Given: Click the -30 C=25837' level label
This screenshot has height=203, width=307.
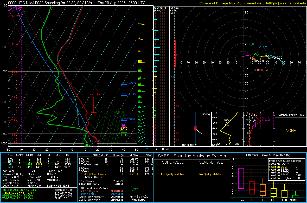Looking at the screenshot, I should (x=130, y=83).
